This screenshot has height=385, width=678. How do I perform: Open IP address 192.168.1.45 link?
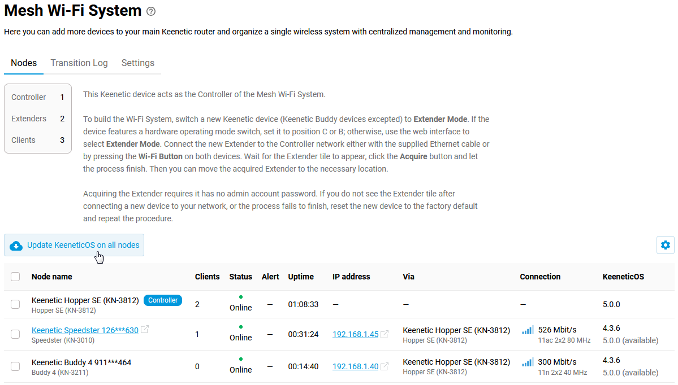coord(355,334)
